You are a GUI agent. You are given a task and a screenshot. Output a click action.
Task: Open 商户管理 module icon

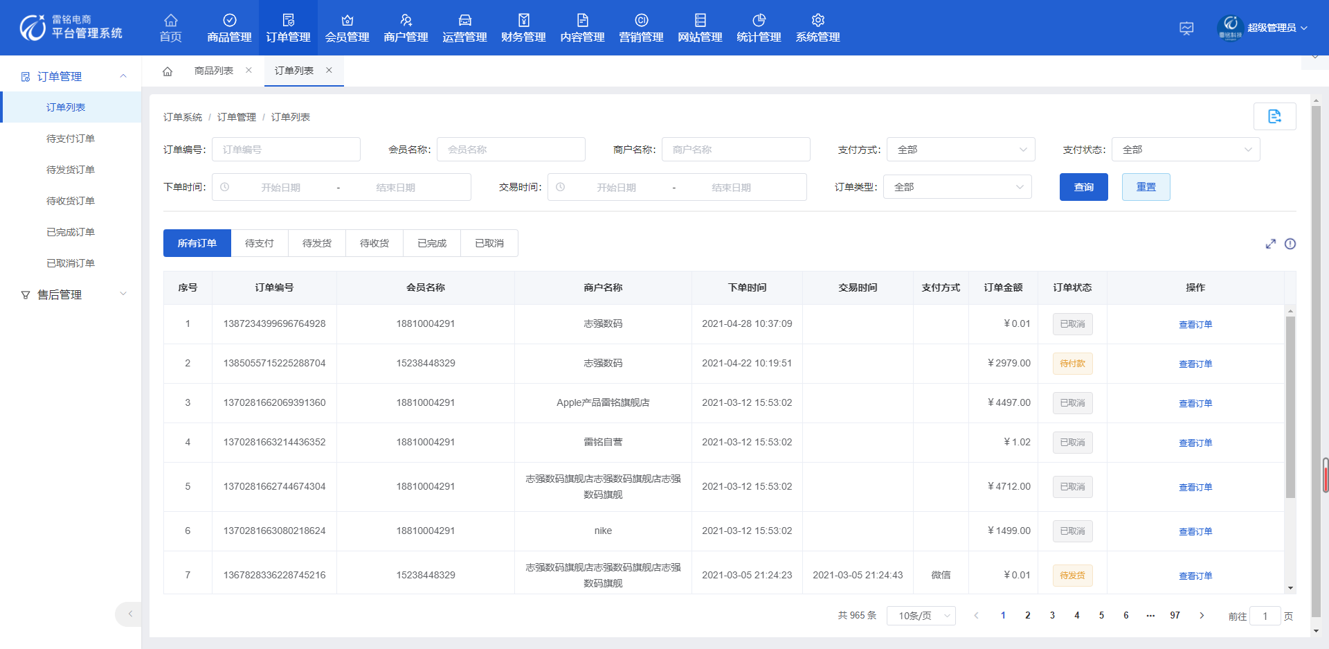coord(406,20)
